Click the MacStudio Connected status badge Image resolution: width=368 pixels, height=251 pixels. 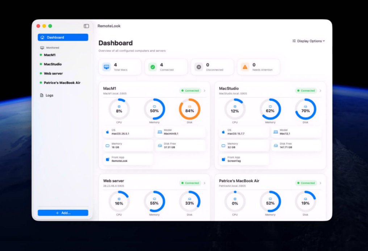pyautogui.click(x=306, y=91)
